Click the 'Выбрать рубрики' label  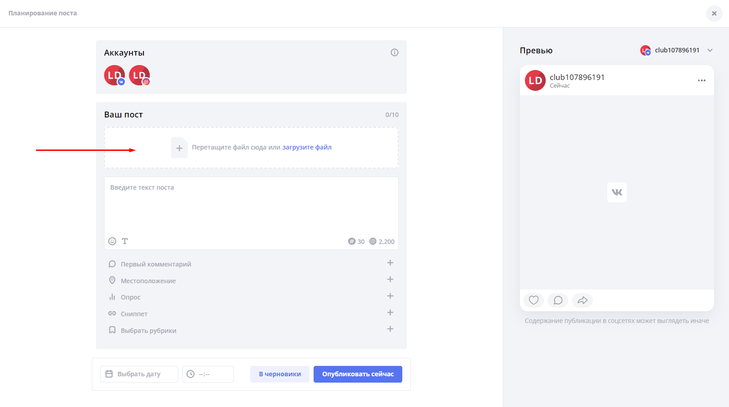(x=148, y=331)
